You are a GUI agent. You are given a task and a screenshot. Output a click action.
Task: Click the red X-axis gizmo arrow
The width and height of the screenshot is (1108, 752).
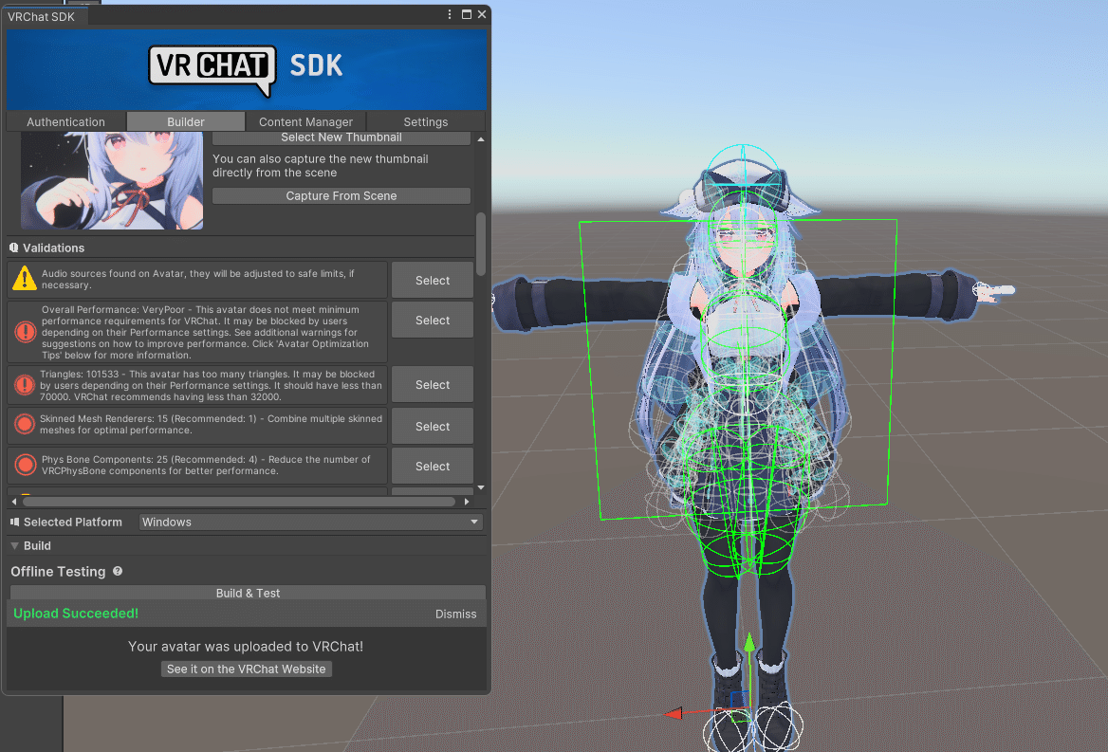tap(674, 714)
